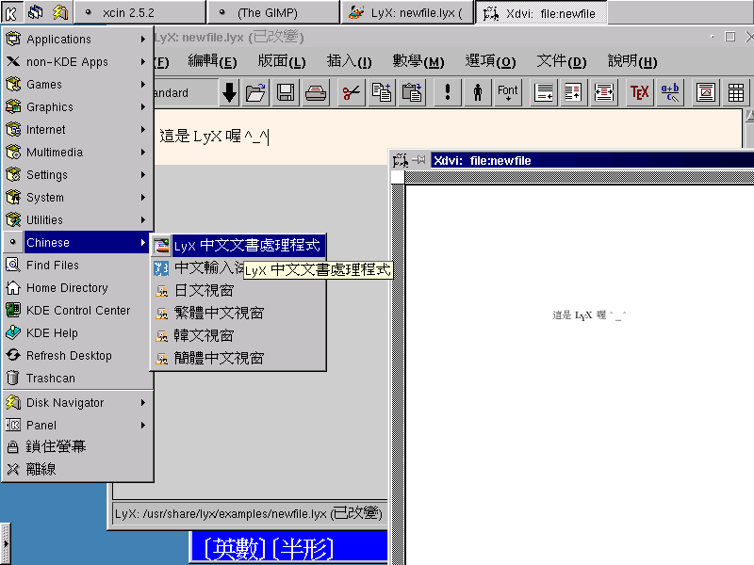Viewport: 754px width, 565px height.
Task: Click the Trashcan icon in the K menu
Action: click(13, 379)
